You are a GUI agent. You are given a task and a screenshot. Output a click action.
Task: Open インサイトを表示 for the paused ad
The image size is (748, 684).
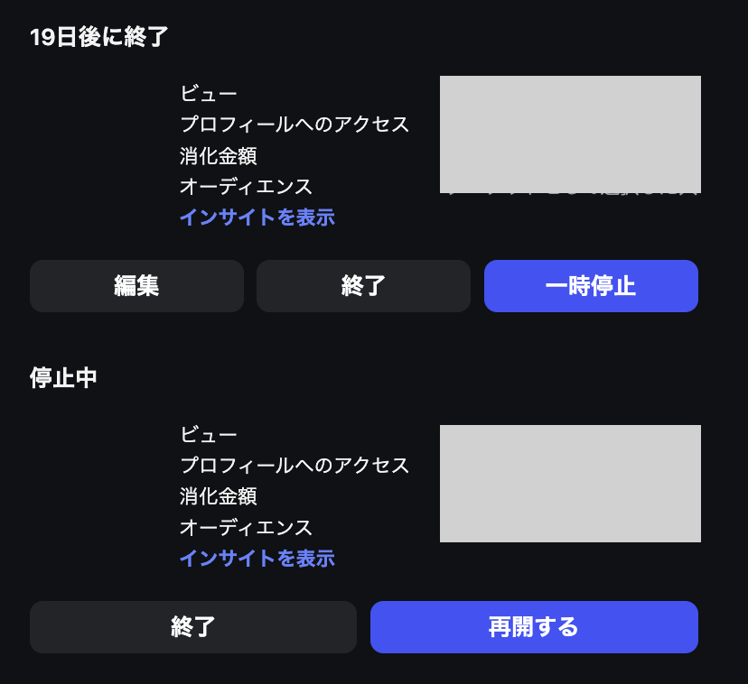point(257,559)
